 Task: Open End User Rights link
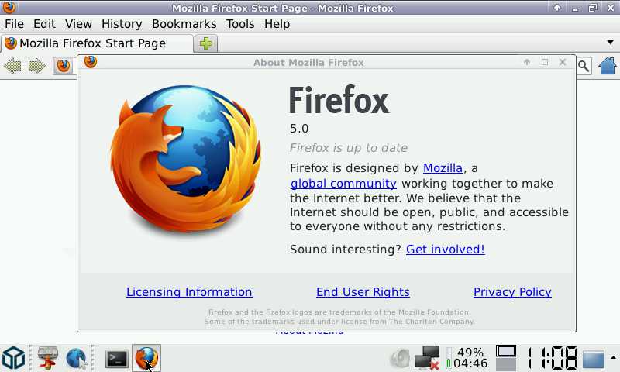[363, 292]
